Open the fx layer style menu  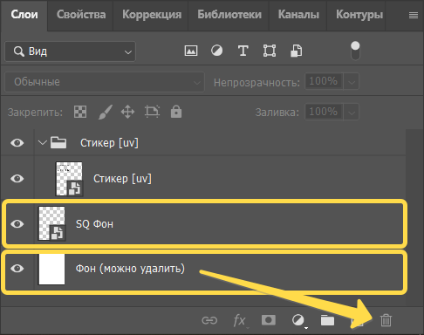[x=240, y=321]
